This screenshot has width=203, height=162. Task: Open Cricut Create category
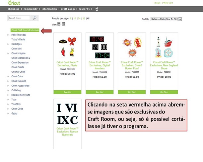(18, 67)
